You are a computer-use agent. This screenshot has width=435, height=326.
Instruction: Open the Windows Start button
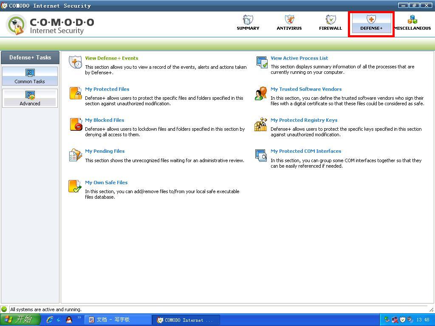(x=20, y=320)
